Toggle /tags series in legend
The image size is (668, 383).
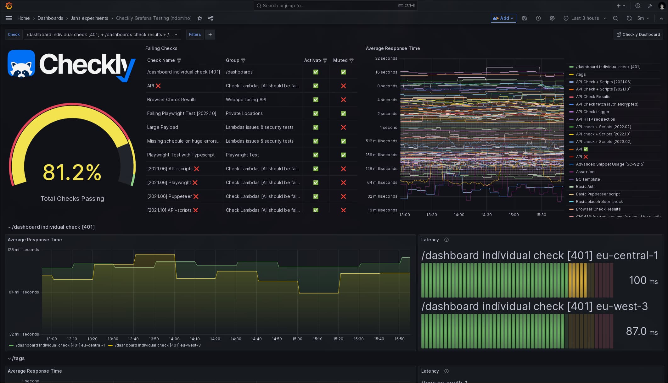(x=581, y=74)
